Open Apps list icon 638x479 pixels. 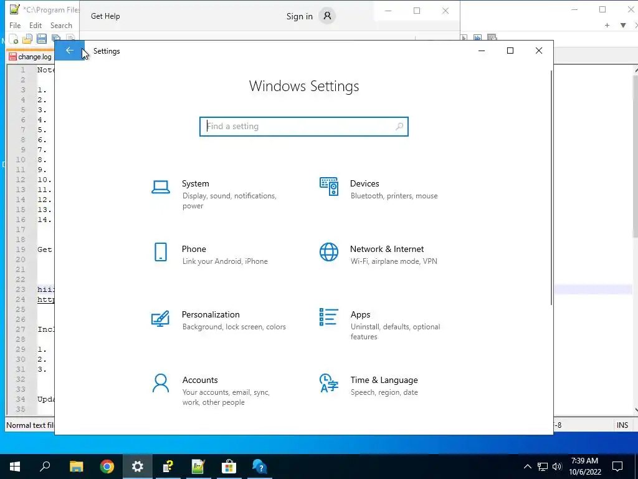click(329, 317)
